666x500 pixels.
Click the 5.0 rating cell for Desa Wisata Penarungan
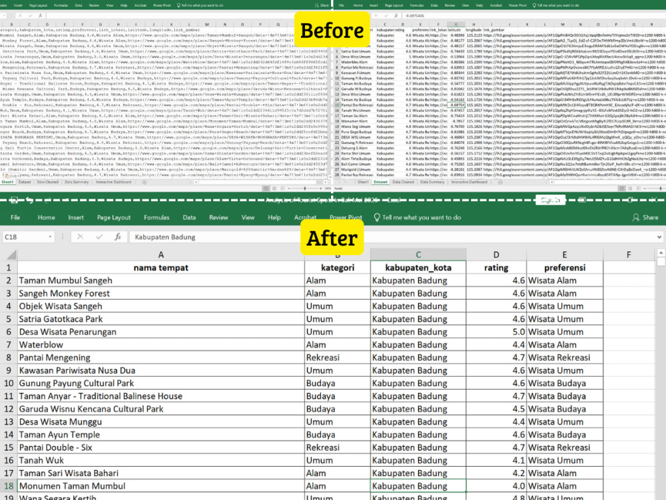[x=496, y=332]
